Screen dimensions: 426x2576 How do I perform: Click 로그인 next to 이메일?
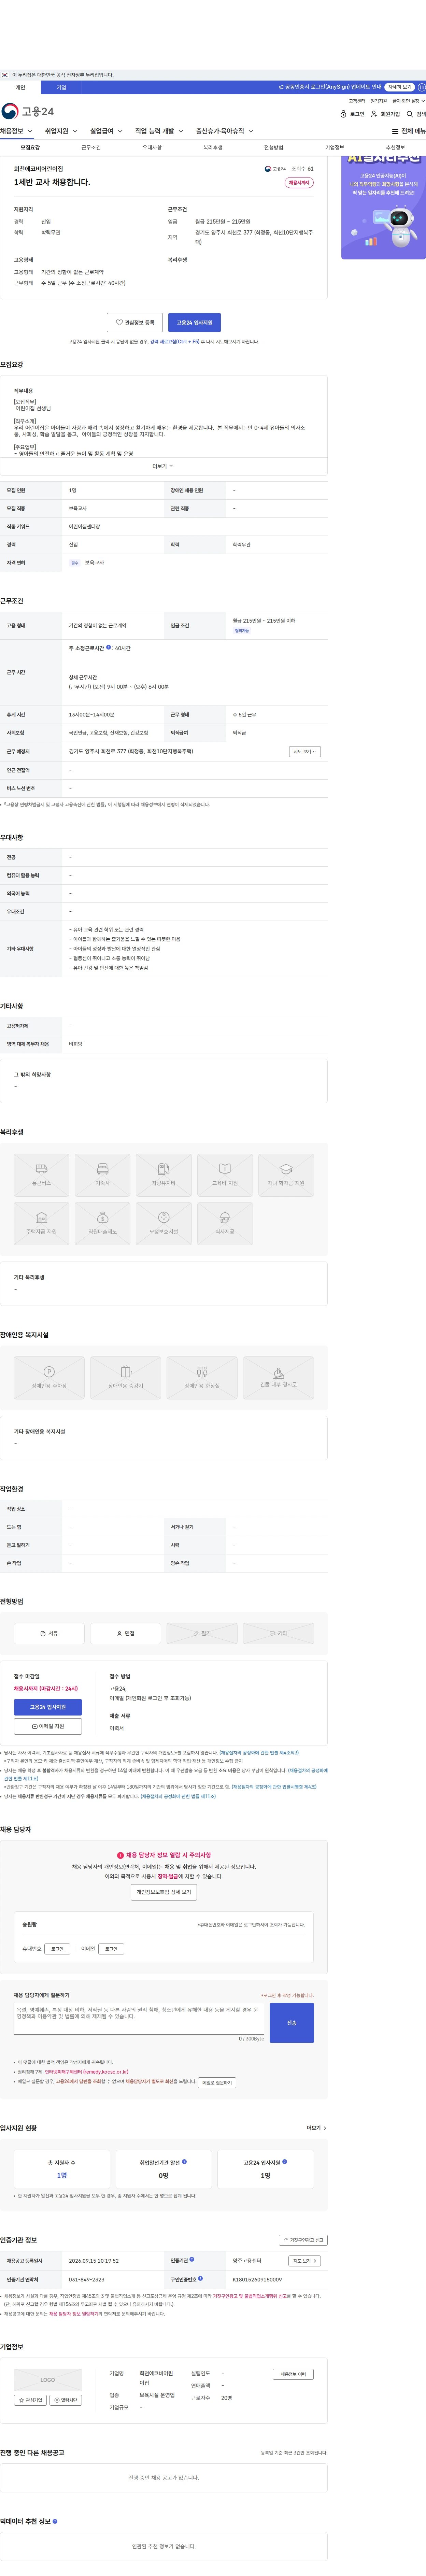pyautogui.click(x=111, y=1949)
